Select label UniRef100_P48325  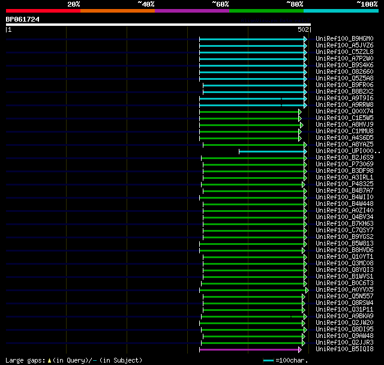click(x=344, y=184)
